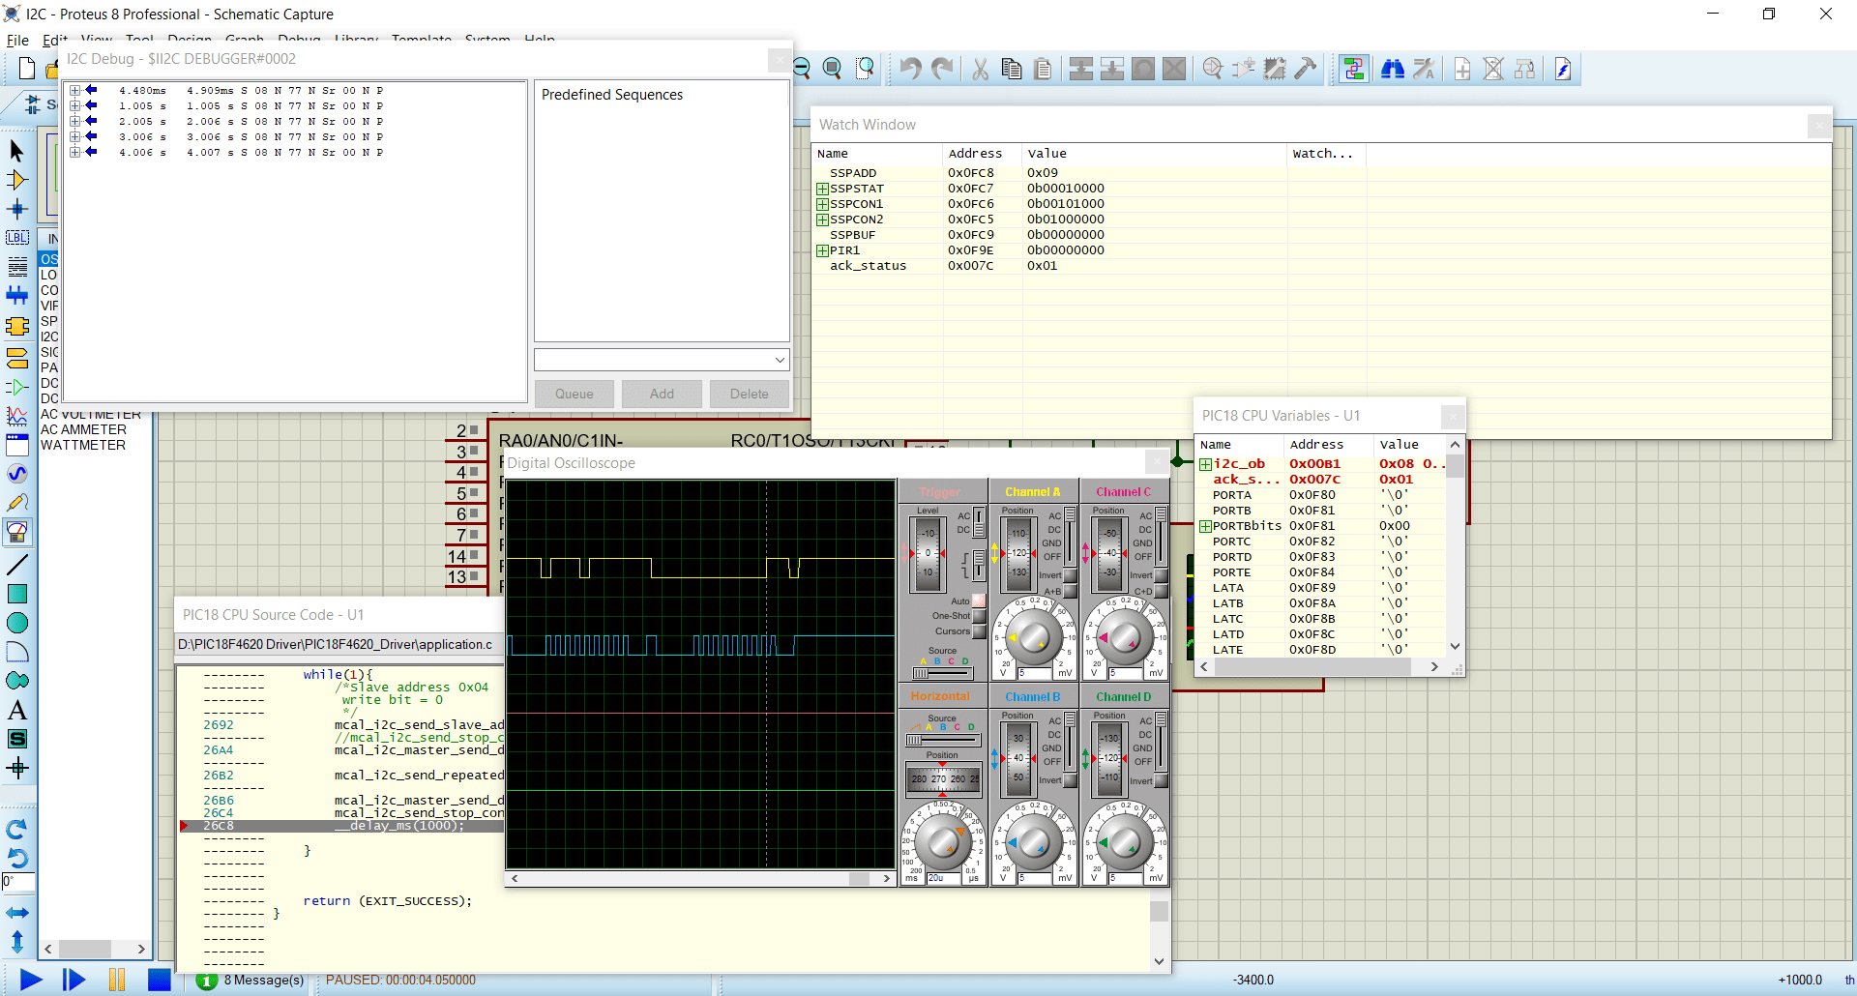The image size is (1857, 996).
Task: Expand the SSPSTAT register in Watch Window
Action: pos(822,189)
